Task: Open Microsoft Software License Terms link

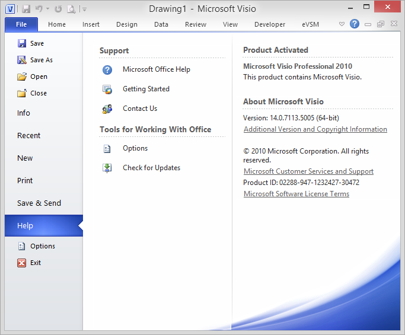Action: [296, 194]
